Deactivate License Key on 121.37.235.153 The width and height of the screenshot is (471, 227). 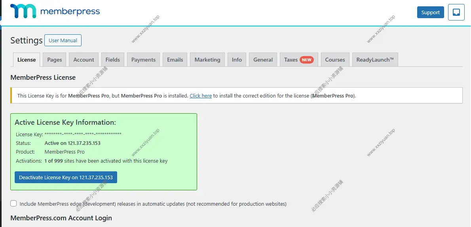coord(66,177)
